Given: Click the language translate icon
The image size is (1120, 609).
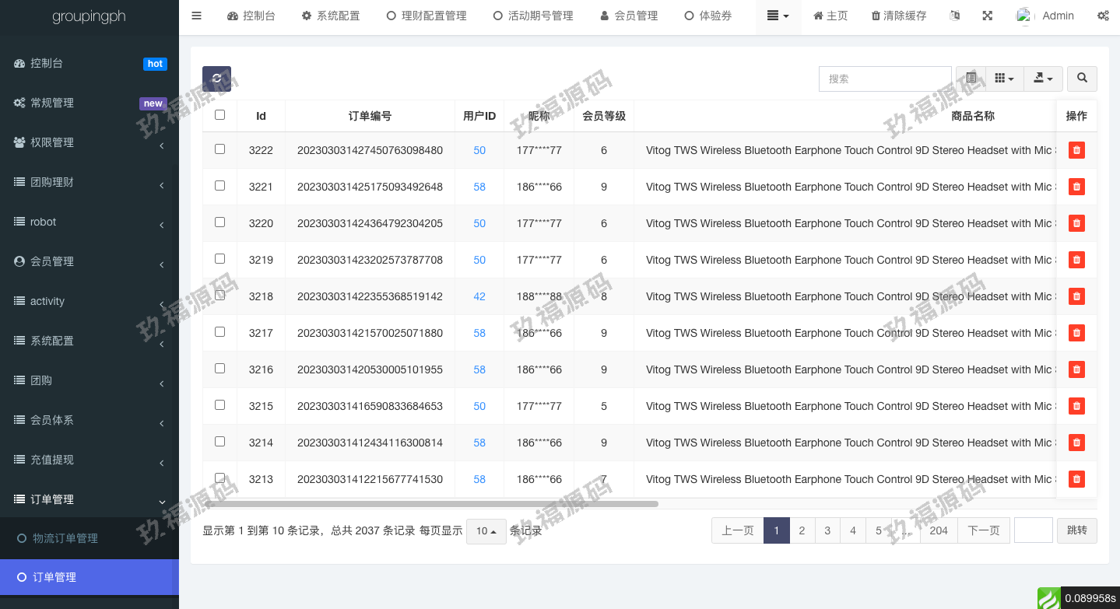Looking at the screenshot, I should [955, 16].
